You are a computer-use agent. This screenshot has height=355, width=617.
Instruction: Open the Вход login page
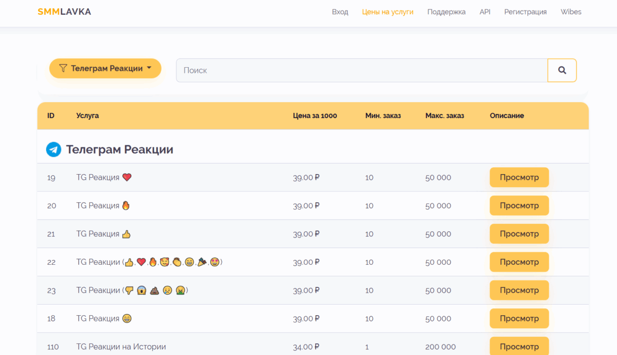pos(340,12)
